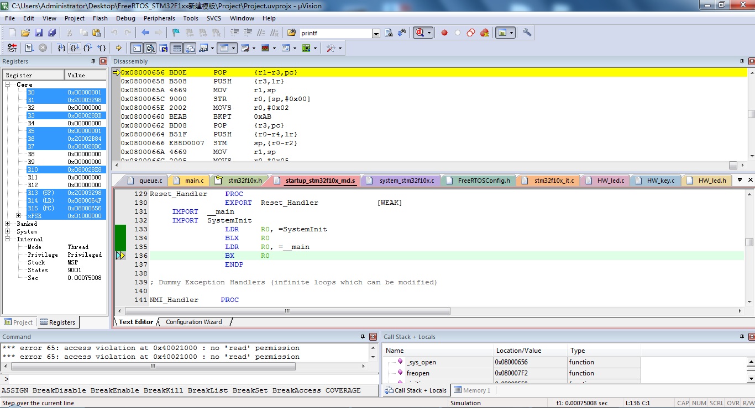Click the Kill All Breakpoints icon
This screenshot has width=755, height=408.
(485, 33)
